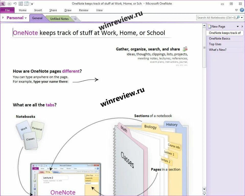This screenshot has width=245, height=196.
Task: Open the What's New? page
Action: (x=217, y=50)
